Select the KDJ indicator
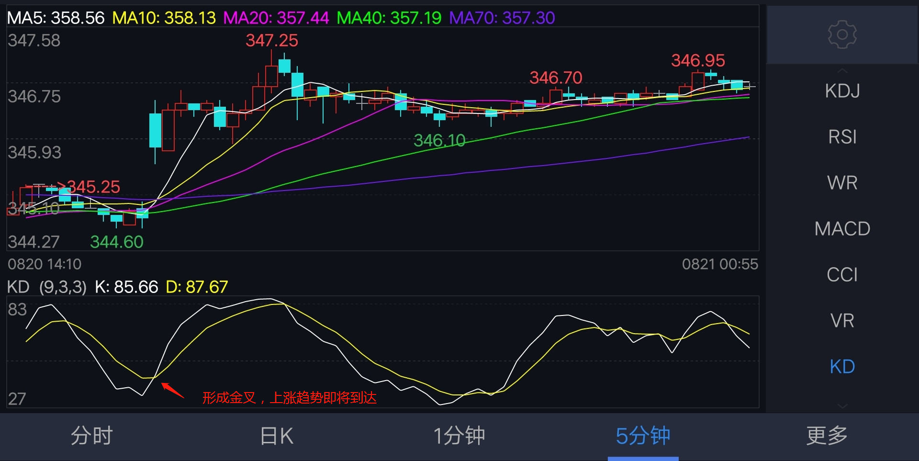Screen dimensions: 919x461 coord(842,90)
